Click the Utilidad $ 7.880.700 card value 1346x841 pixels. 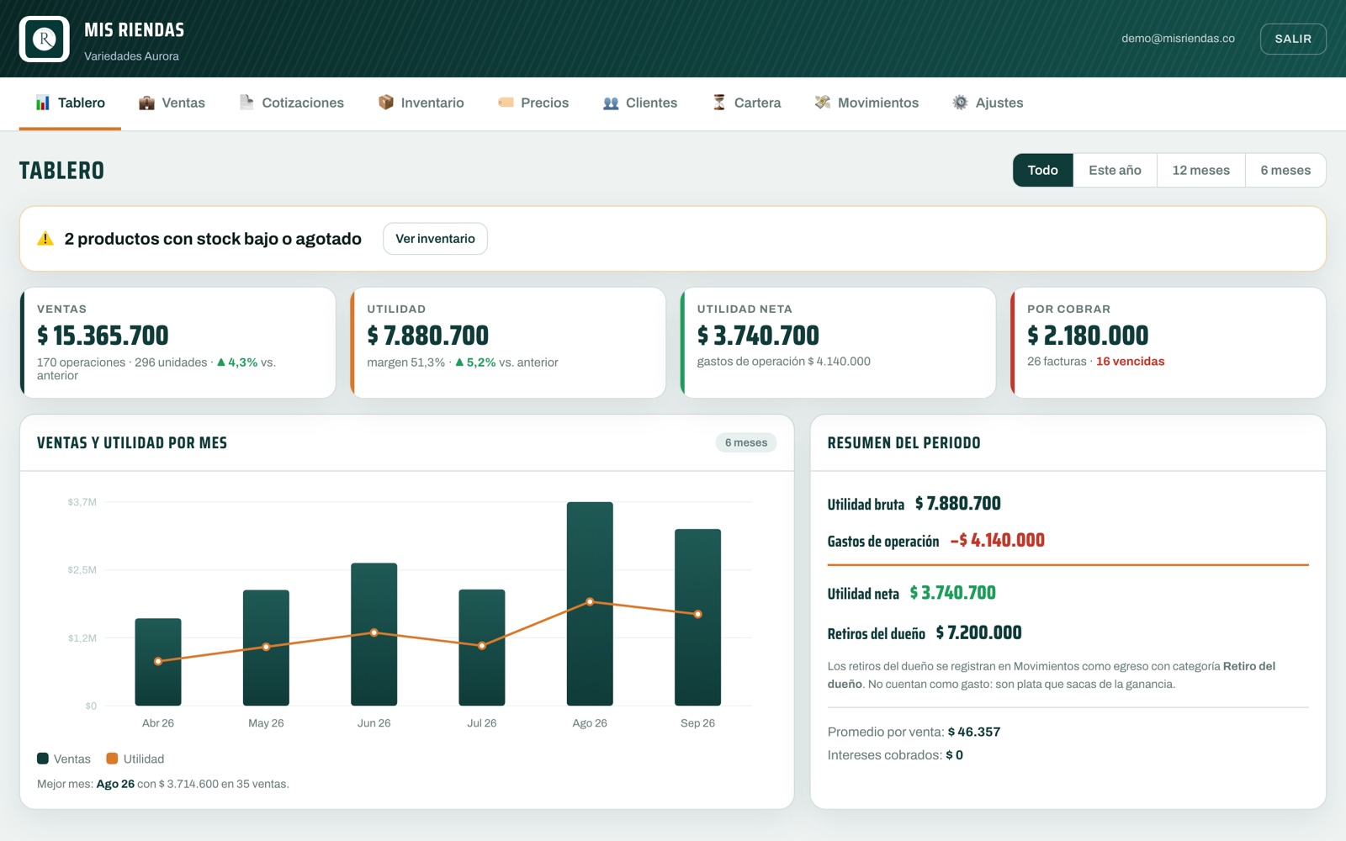coord(428,336)
